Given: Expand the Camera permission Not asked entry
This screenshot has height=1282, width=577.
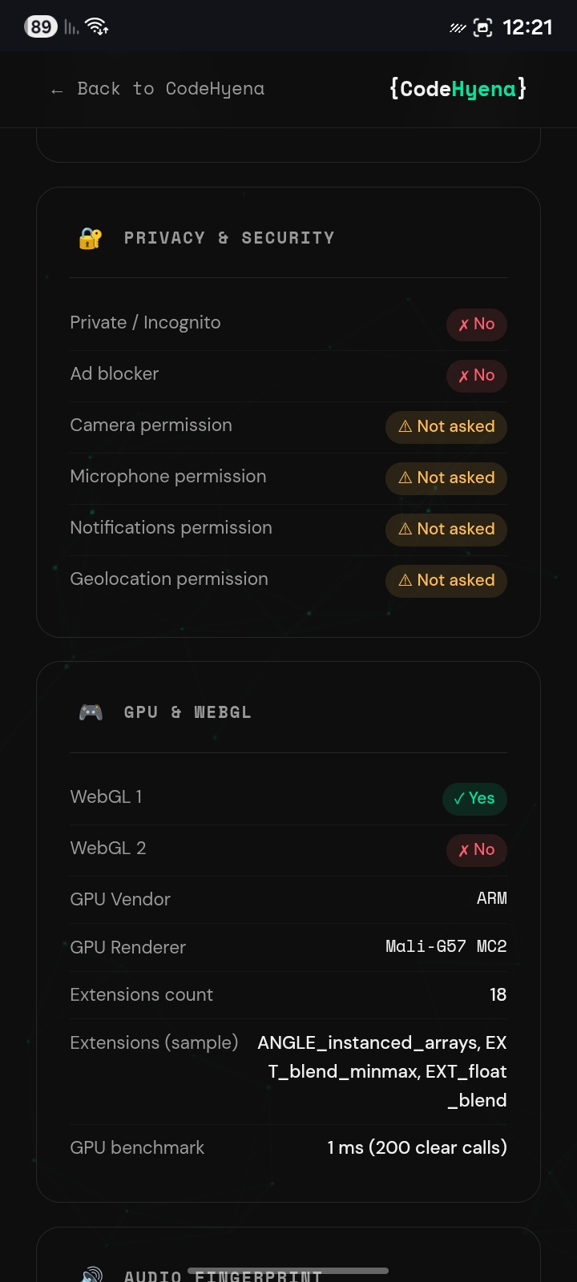Looking at the screenshot, I should click(446, 426).
